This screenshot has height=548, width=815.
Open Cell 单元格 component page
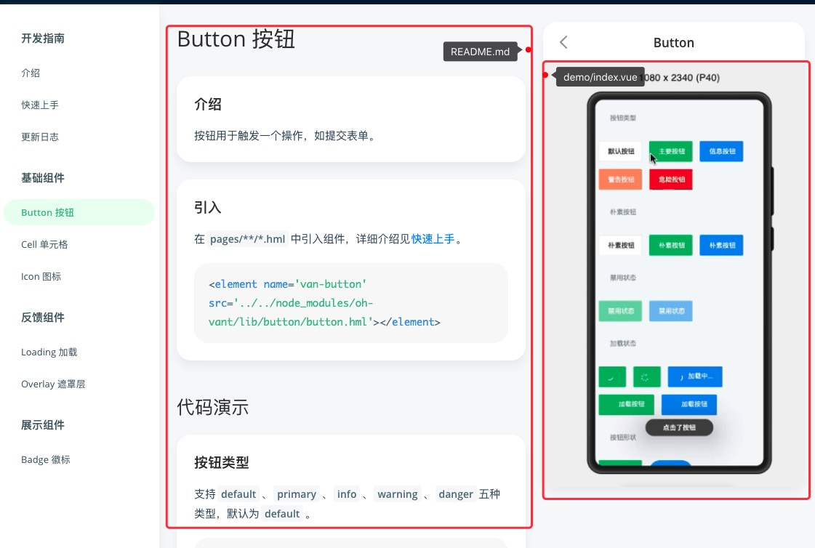point(44,245)
